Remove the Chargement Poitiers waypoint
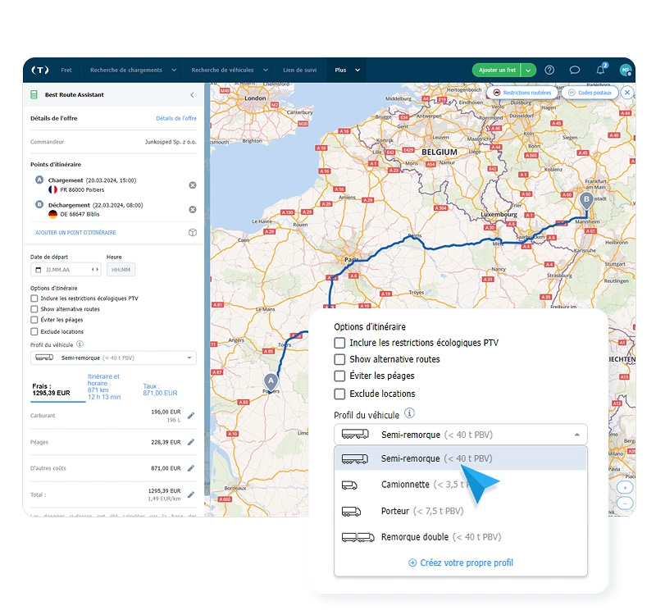This screenshot has height=615, width=656. click(x=193, y=185)
